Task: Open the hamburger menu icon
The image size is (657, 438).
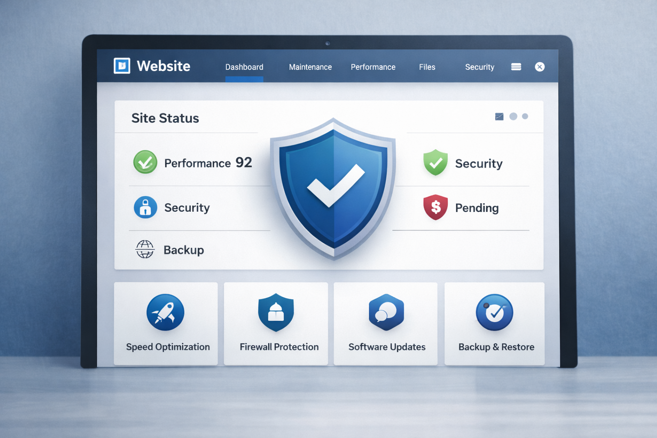Action: 516,67
